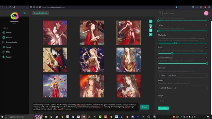Adjust the Number of Images slider handle

point(207,63)
